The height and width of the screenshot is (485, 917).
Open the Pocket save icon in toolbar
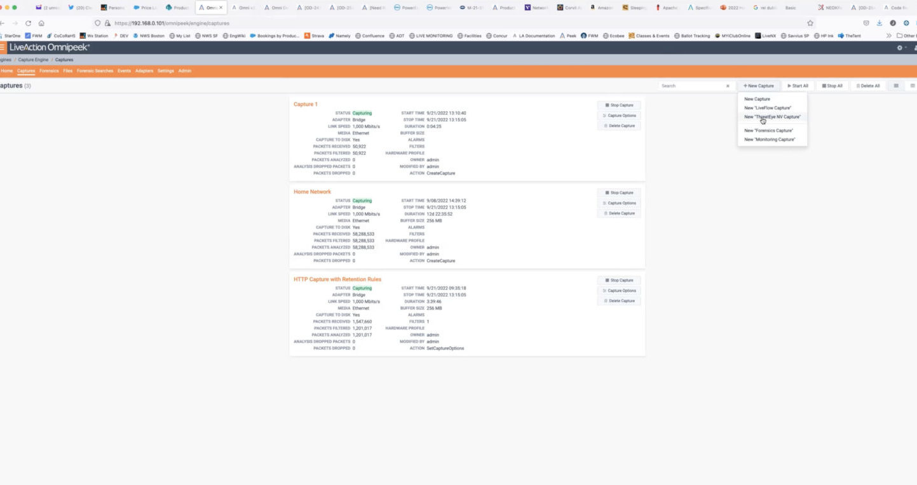coord(866,23)
